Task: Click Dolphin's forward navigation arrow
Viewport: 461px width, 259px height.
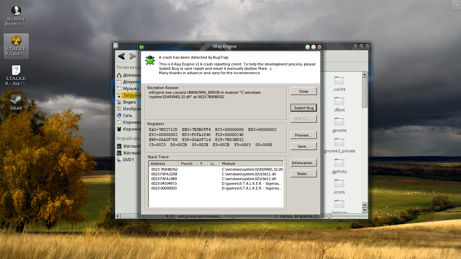Action: (133, 56)
